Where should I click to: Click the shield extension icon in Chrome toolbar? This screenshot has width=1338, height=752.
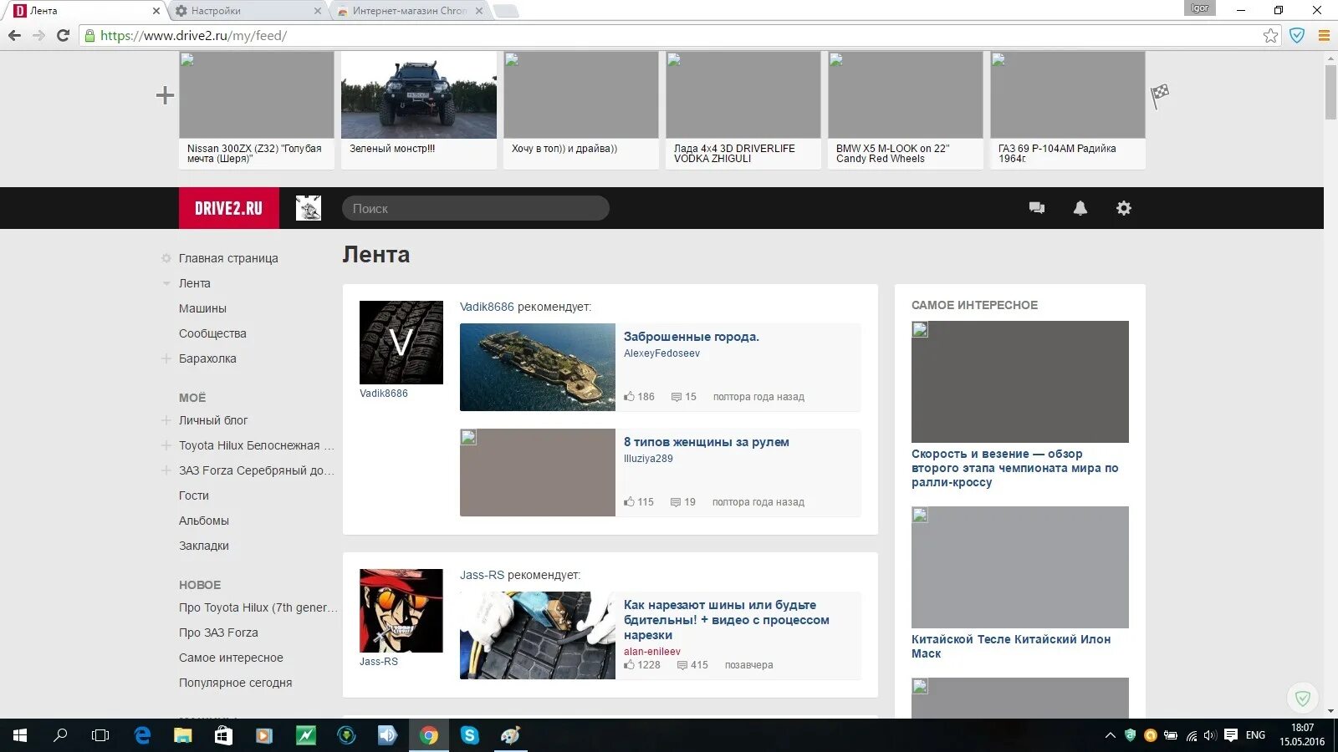[x=1297, y=35]
